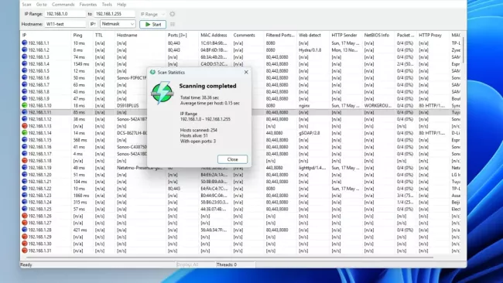
Task: Click the horizontal scrollbar under the results
Action: coord(229,257)
